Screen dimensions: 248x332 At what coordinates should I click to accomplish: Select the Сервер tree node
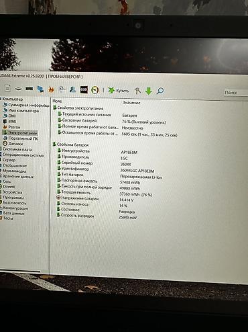click(x=9, y=160)
